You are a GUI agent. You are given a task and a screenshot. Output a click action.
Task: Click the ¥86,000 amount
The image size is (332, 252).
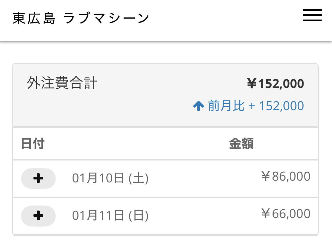click(286, 177)
